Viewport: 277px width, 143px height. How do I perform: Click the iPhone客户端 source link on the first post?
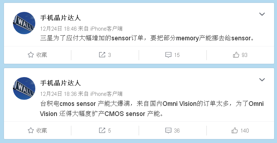coord(106,28)
